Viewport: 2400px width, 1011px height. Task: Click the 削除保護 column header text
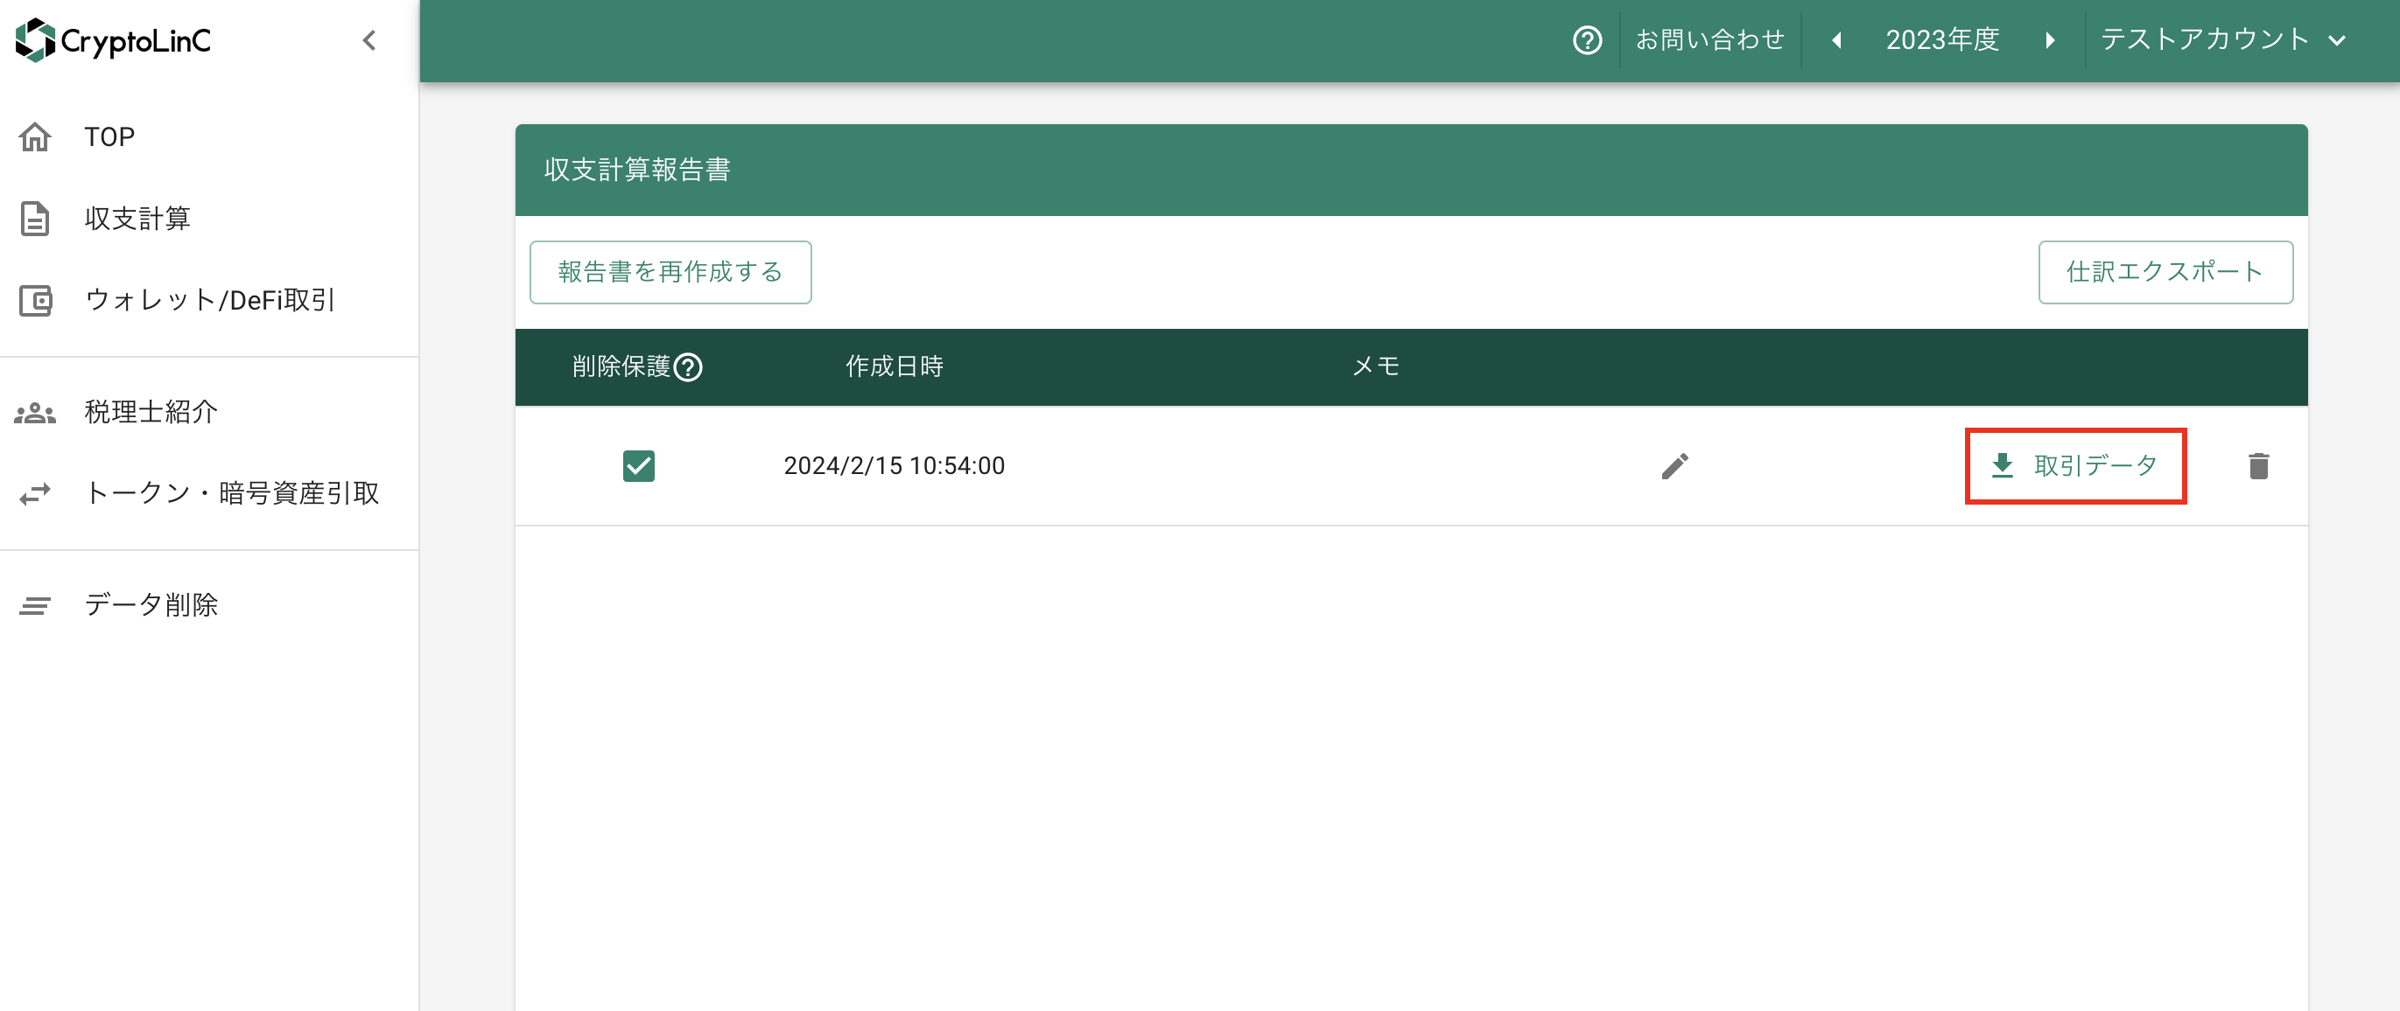(x=621, y=366)
